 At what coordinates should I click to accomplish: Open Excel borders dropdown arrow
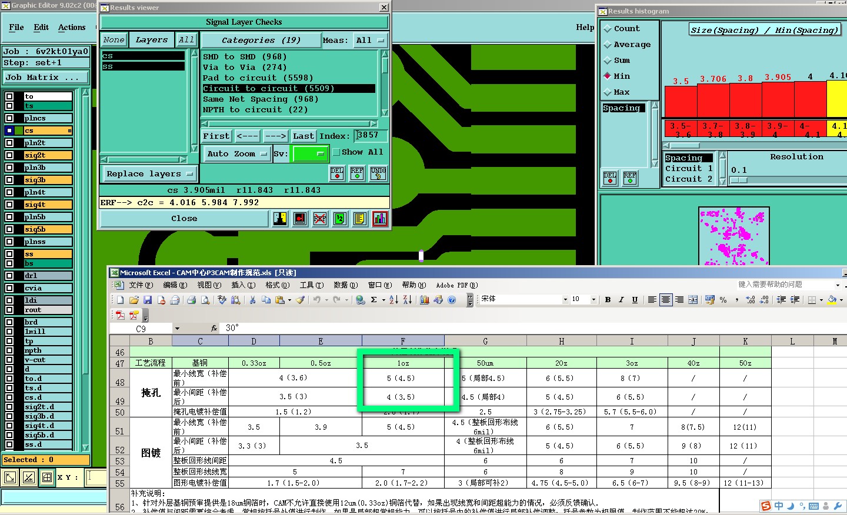[821, 300]
